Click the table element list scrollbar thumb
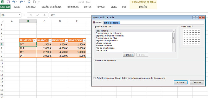208x98 pixels. tap(174, 38)
